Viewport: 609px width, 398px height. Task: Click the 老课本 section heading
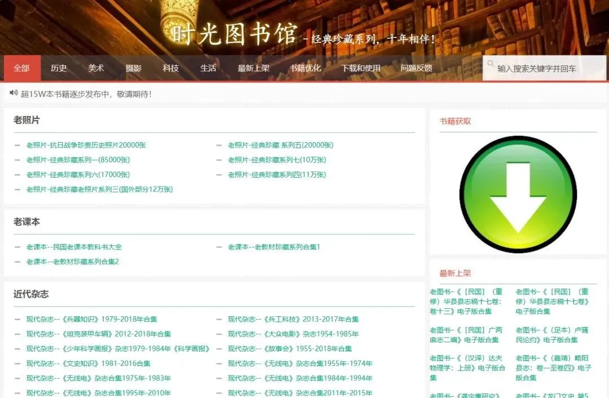[27, 222]
